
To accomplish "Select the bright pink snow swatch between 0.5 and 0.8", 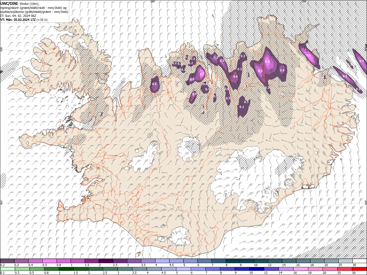I will tap(50, 261).
